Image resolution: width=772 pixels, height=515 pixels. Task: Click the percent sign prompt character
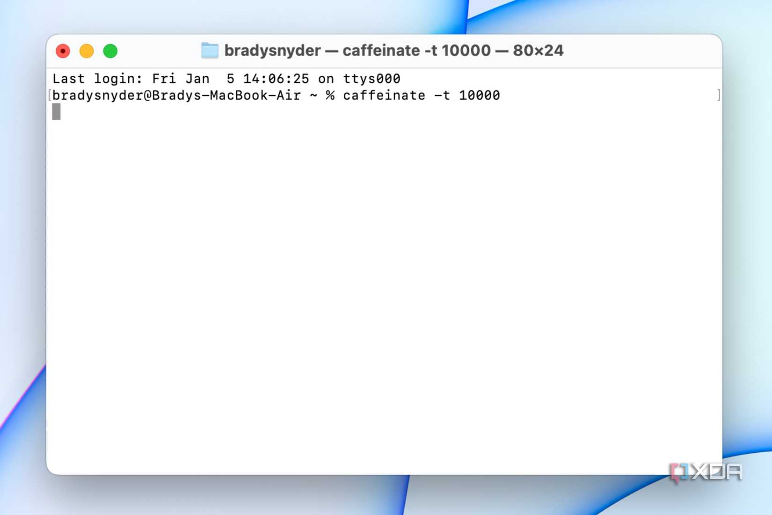pos(330,95)
